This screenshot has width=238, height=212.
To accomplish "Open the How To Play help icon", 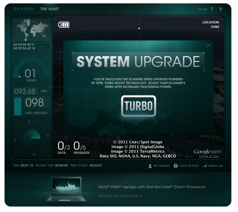I will [176, 166].
